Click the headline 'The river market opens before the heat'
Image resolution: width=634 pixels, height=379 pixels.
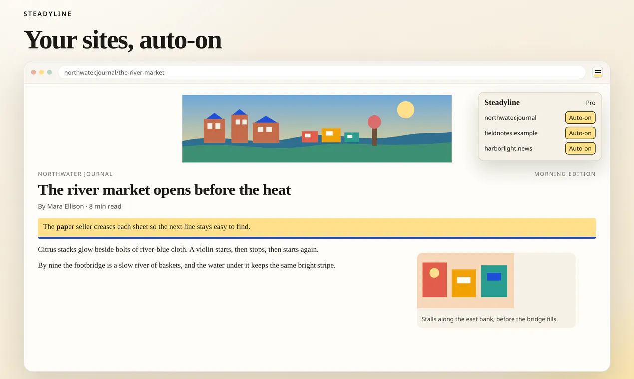pos(164,190)
